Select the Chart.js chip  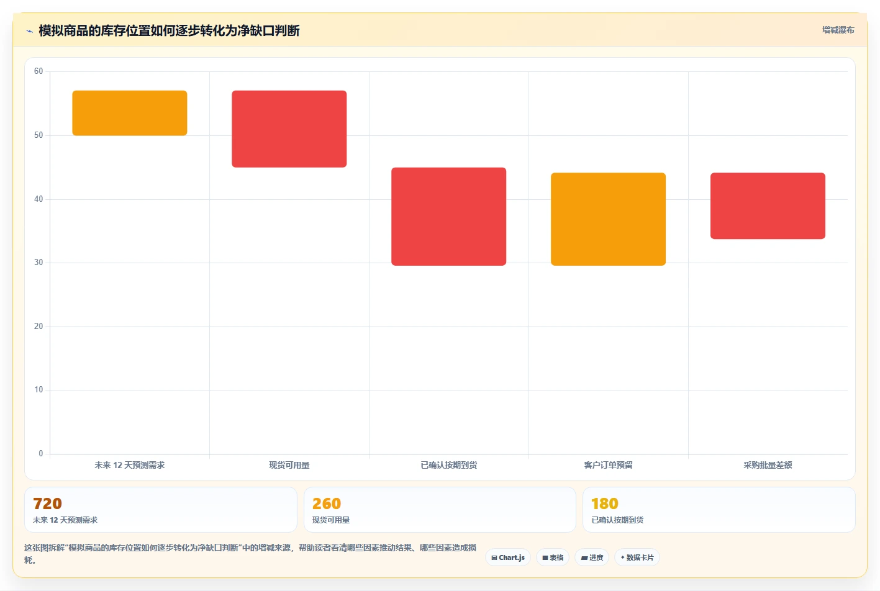point(507,557)
